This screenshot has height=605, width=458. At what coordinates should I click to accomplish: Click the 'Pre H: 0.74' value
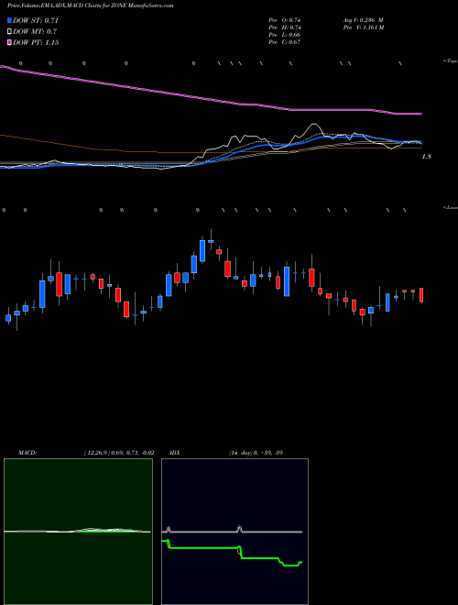click(x=285, y=27)
